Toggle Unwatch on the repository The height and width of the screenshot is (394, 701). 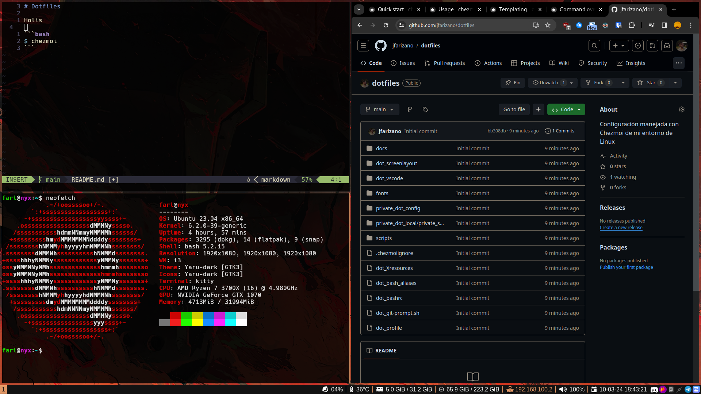[549, 83]
